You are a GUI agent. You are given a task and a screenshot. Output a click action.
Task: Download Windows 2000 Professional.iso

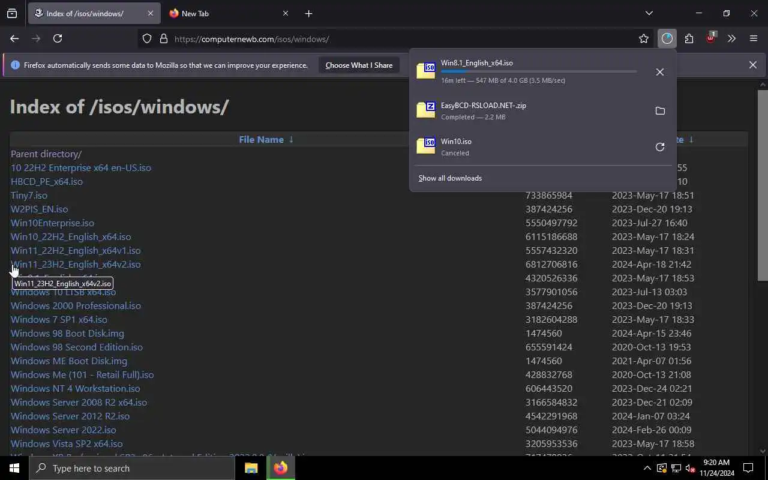point(76,306)
